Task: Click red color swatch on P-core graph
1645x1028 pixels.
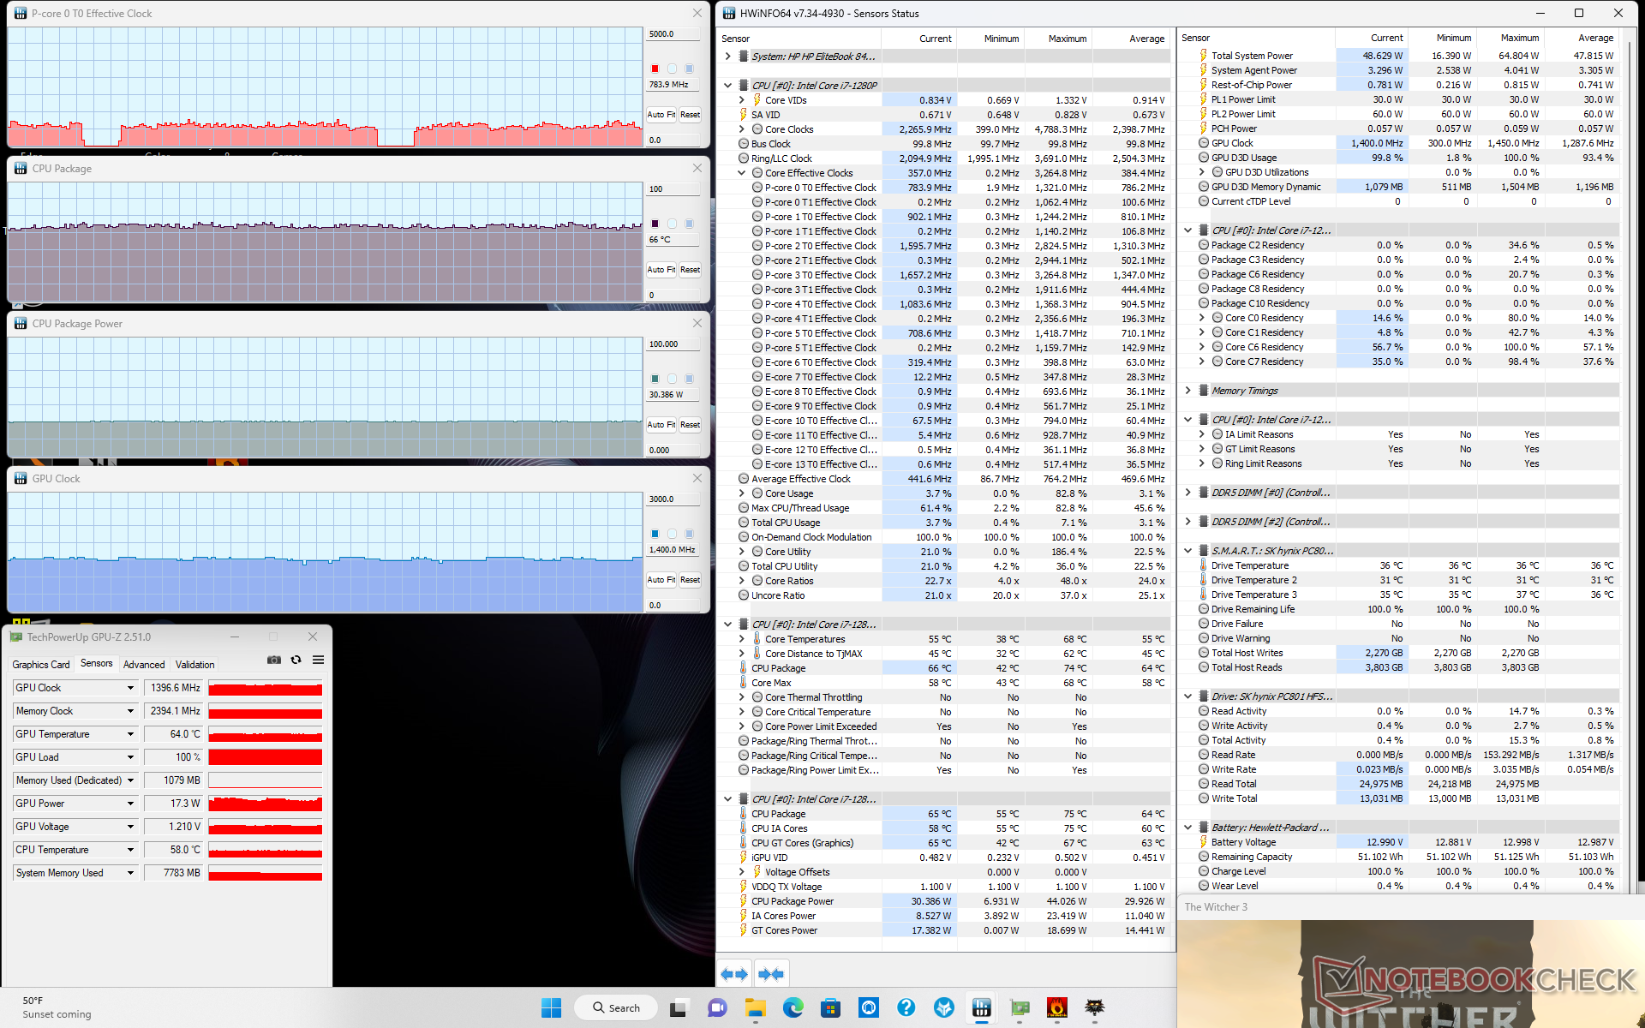Action: point(655,69)
